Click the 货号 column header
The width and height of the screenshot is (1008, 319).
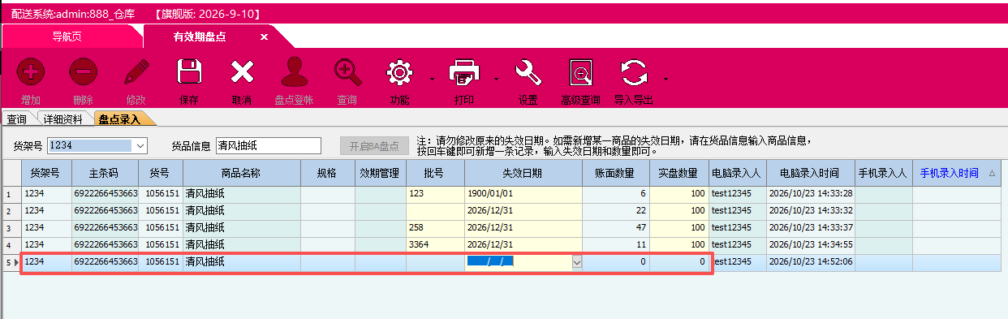tap(160, 173)
